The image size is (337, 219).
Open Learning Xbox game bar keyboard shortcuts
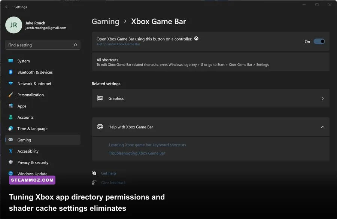147,145
